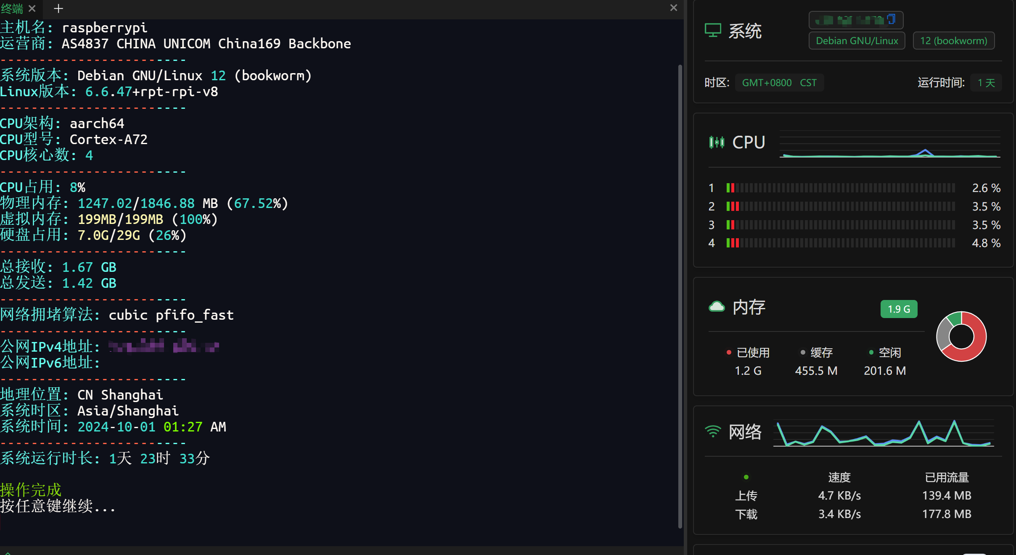Screen dimensions: 1016x555
Task: Click the CPU section icon
Action: coord(717,142)
